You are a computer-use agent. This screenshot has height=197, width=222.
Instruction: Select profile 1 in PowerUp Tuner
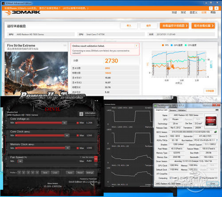point(19,173)
